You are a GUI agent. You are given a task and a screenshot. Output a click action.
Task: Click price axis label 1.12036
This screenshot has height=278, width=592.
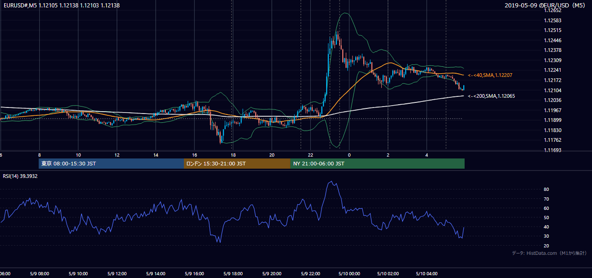(553, 100)
